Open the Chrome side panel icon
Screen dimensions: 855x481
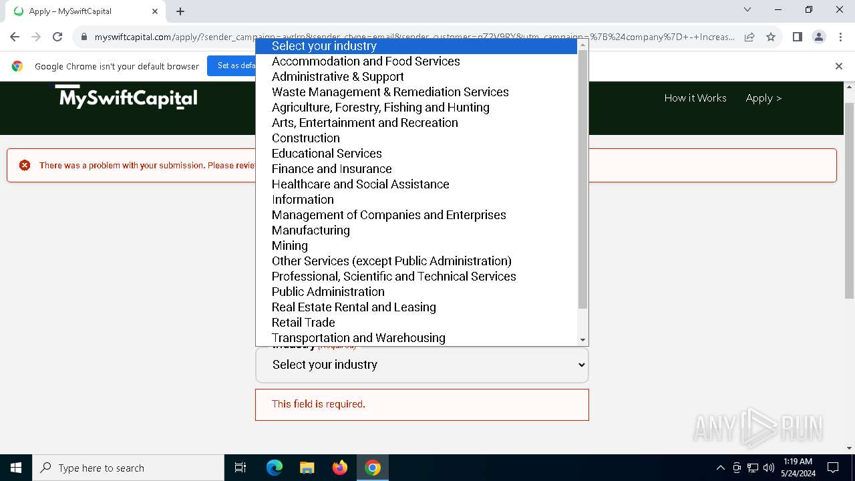(x=797, y=37)
